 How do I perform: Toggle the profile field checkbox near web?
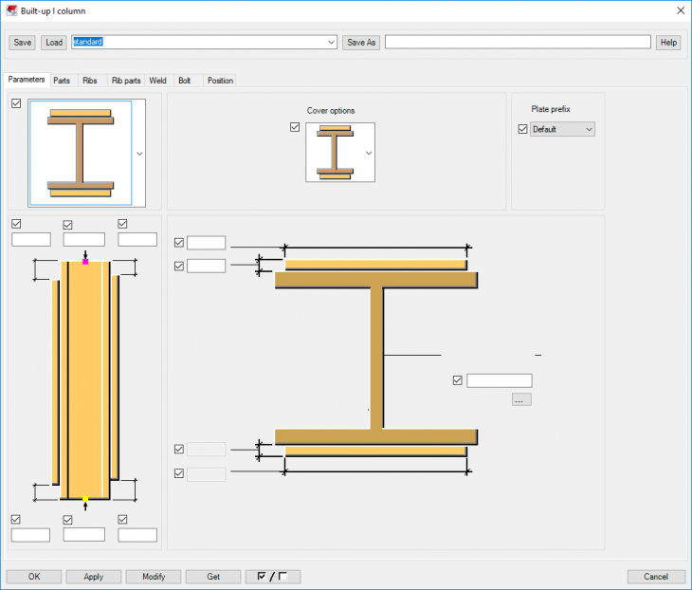tap(458, 380)
